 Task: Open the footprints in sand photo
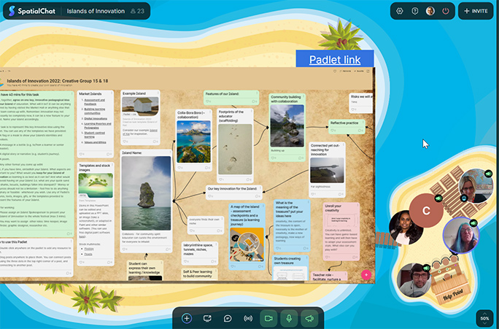pyautogui.click(x=235, y=150)
